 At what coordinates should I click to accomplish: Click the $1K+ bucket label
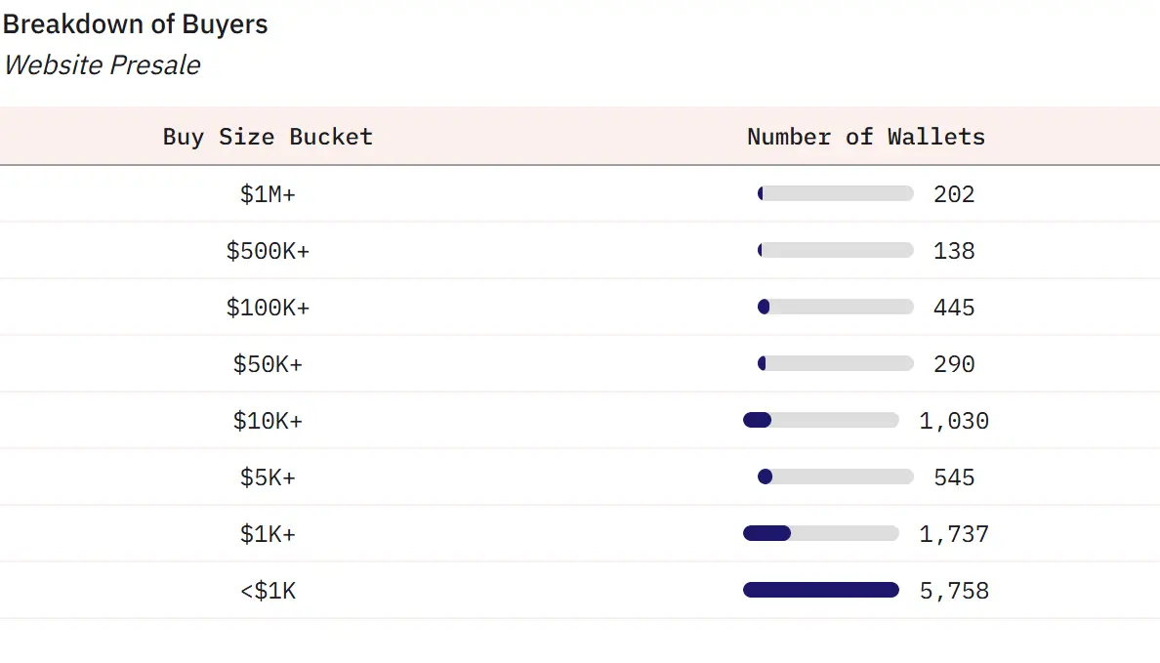[268, 534]
